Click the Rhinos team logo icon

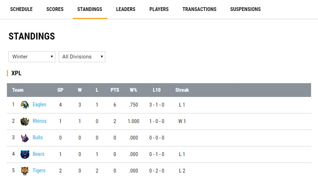point(25,121)
